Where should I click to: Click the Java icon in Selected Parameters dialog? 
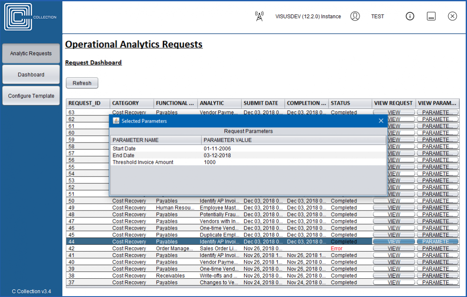click(116, 121)
